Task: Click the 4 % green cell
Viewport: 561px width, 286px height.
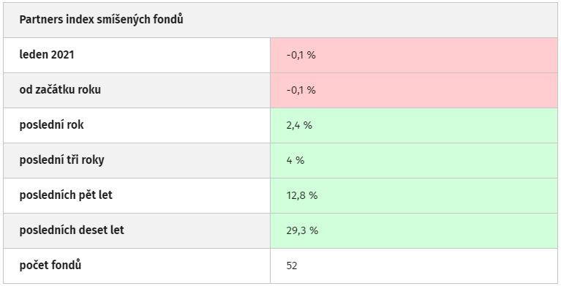Action: tap(414, 160)
